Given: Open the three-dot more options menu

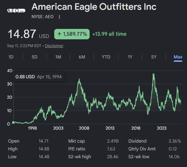Looking at the screenshot, I should pyautogui.click(x=59, y=17).
